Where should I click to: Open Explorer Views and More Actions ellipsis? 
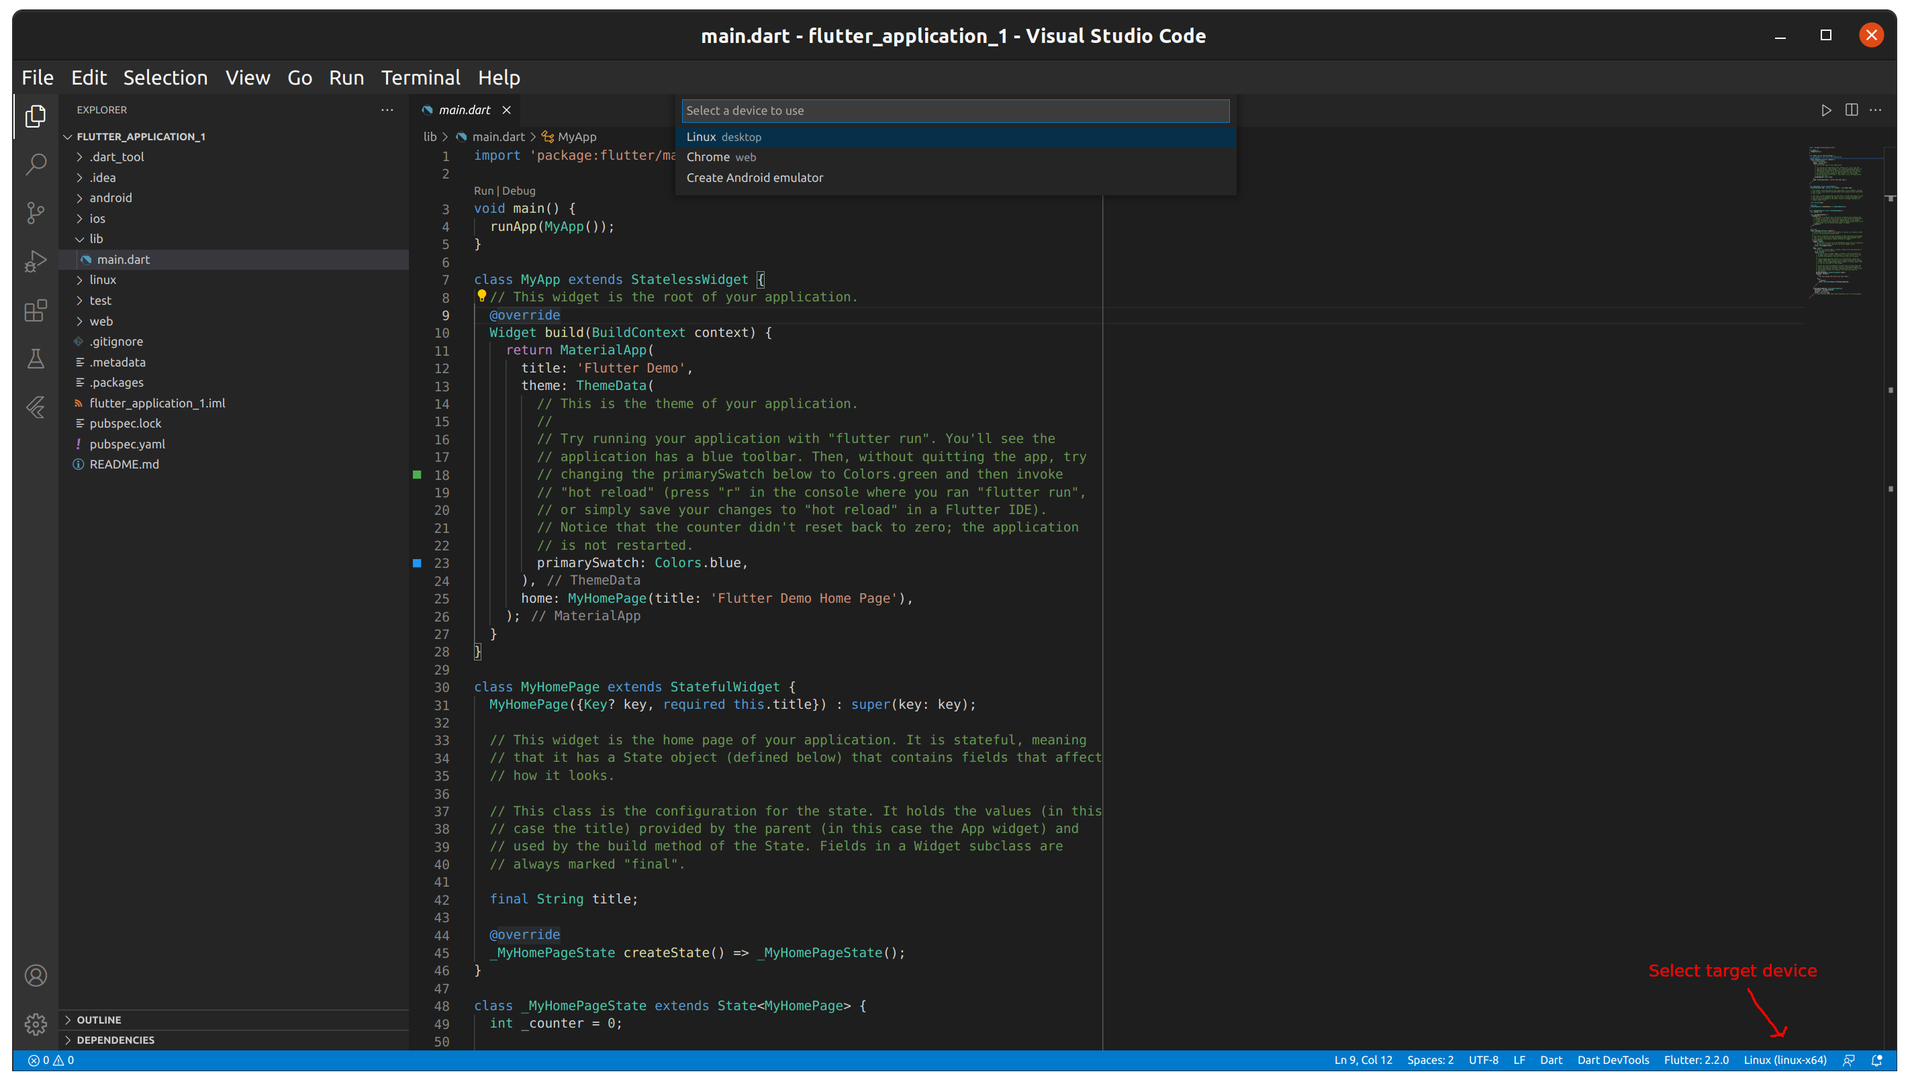point(387,110)
